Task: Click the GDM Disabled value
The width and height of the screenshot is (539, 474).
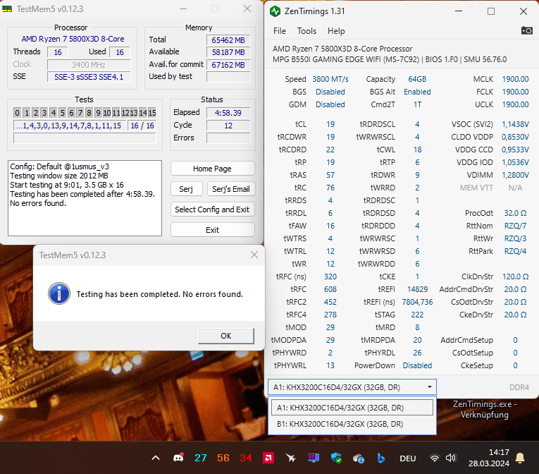Action: [330, 104]
